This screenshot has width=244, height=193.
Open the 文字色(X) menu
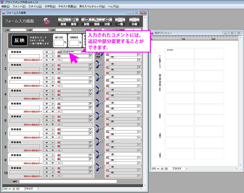(x=50, y=6)
